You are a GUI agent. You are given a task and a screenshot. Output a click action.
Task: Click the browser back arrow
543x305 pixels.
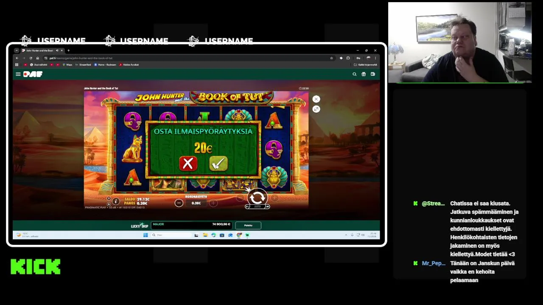point(17,58)
